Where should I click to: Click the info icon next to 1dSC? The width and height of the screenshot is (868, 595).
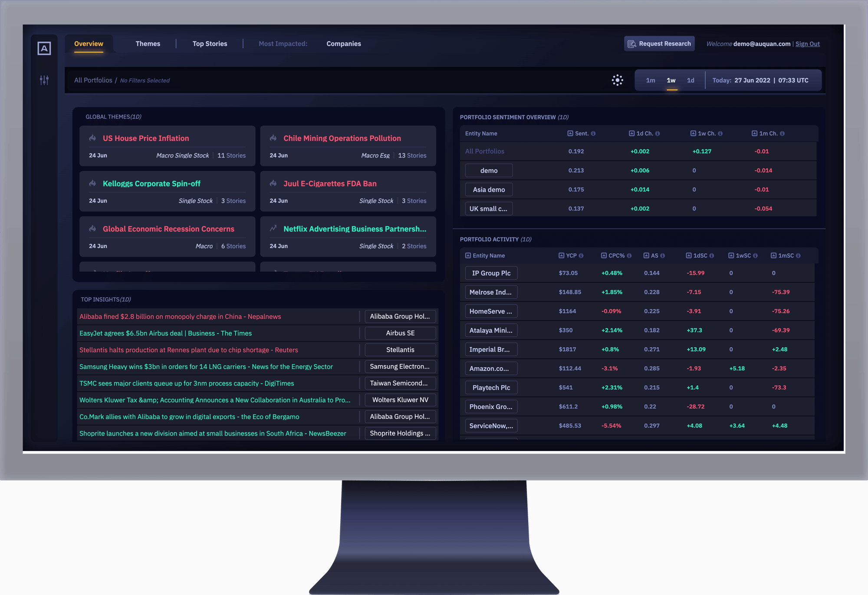tap(712, 255)
